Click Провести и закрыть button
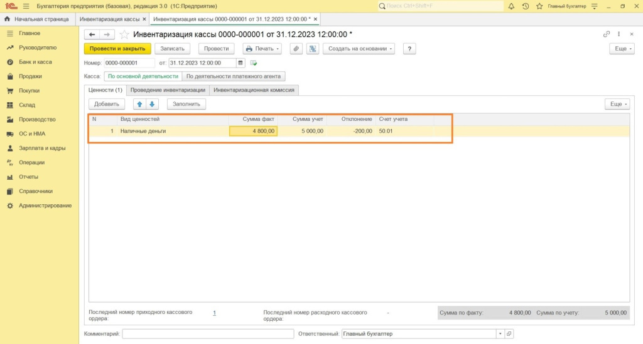This screenshot has width=643, height=344. (117, 49)
